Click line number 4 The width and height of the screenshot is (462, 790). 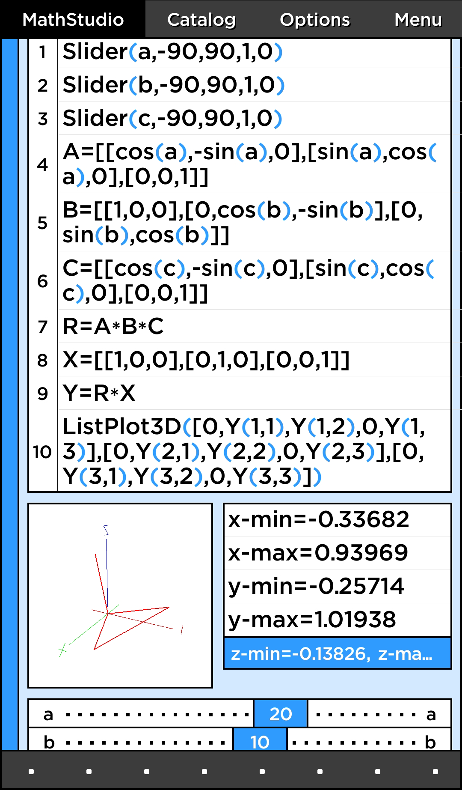click(x=43, y=164)
